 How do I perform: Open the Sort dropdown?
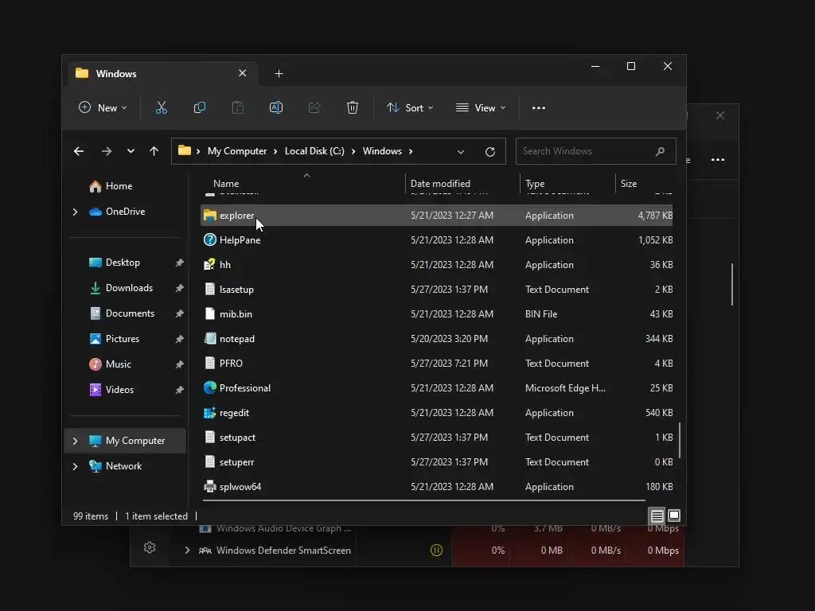[x=410, y=107]
